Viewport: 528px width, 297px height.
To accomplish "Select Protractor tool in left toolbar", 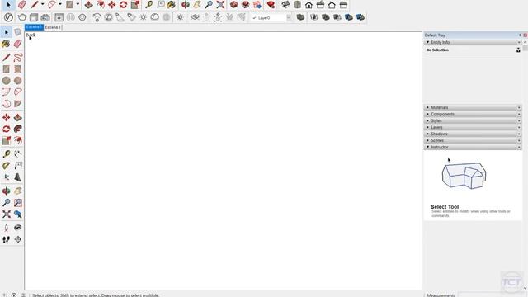I will (6, 166).
